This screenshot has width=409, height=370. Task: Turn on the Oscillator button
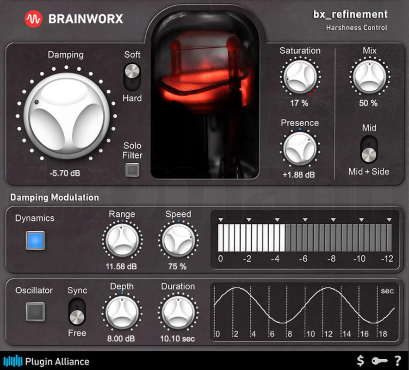35,312
